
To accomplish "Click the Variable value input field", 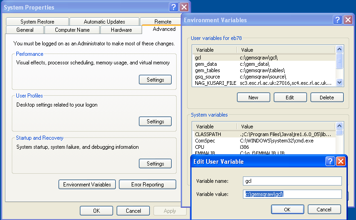I will tap(292, 194).
